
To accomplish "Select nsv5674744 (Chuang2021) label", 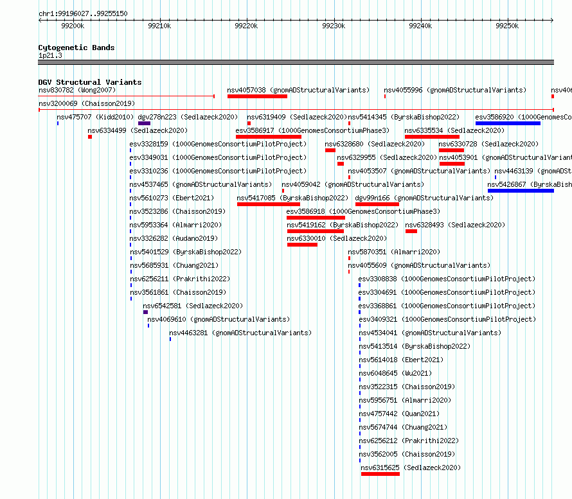I will pos(403,427).
